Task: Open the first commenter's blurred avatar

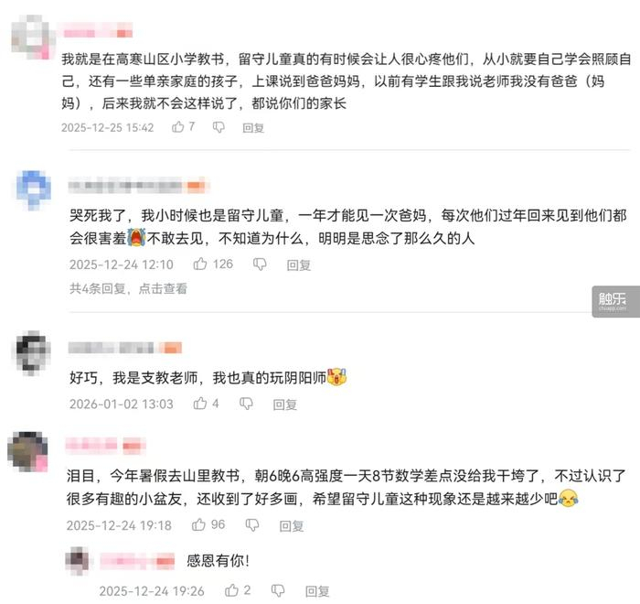Action: [x=33, y=38]
